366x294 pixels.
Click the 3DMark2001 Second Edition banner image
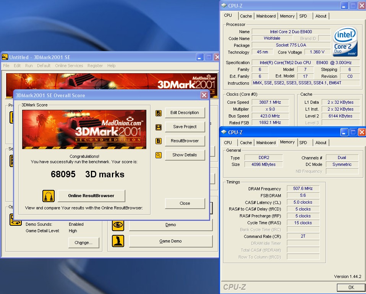pos(84,129)
